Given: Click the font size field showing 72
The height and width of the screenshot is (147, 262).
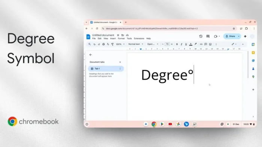Looking at the screenshot, I should tap(167, 44).
